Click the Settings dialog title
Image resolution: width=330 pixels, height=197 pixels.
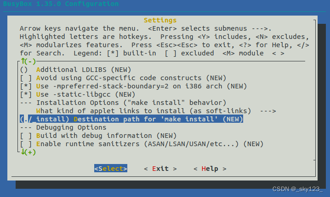(160, 20)
